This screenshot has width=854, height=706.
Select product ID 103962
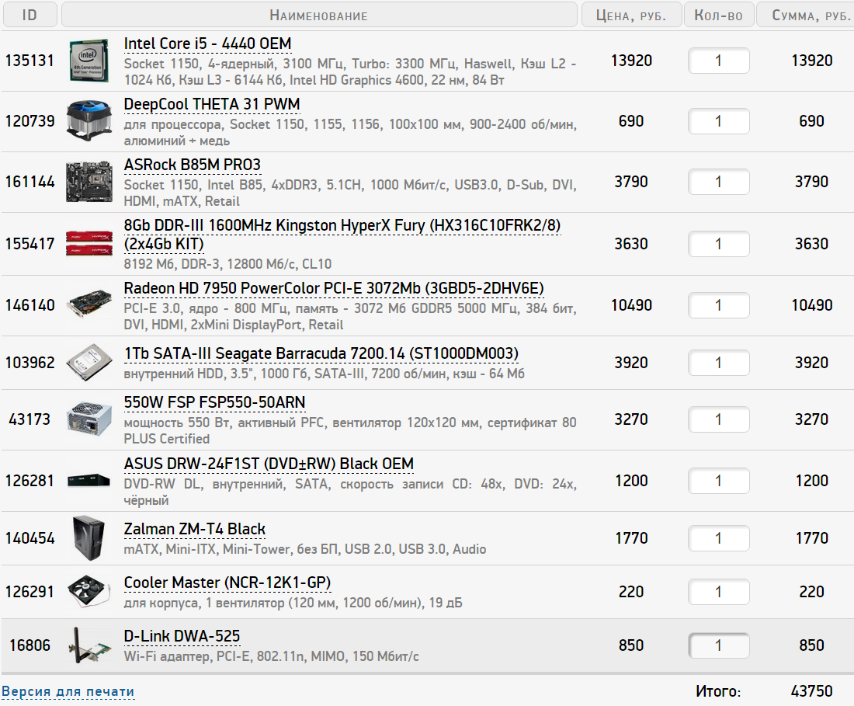30,363
